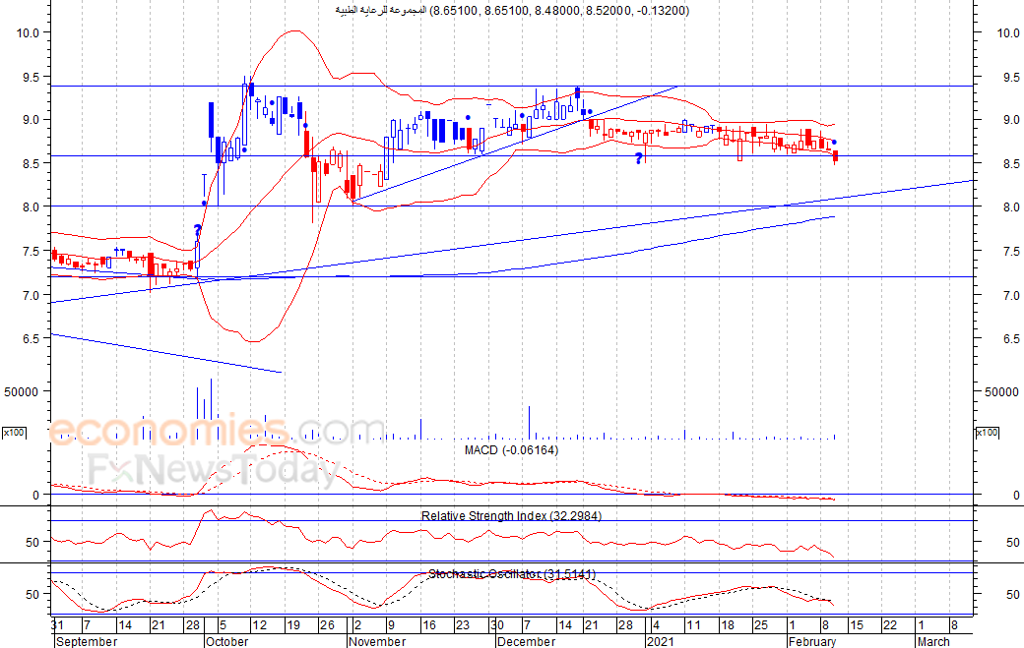Click the 26 date label in October
Image resolution: width=1024 pixels, height=648 pixels.
click(x=327, y=625)
